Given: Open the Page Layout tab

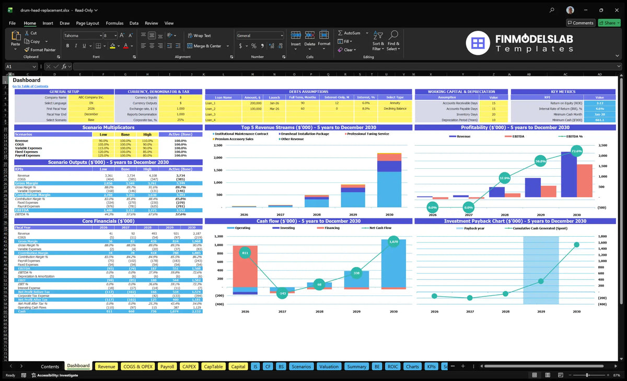Looking at the screenshot, I should 87,23.
